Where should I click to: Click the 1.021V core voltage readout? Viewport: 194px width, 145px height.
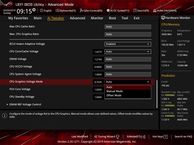98,52
